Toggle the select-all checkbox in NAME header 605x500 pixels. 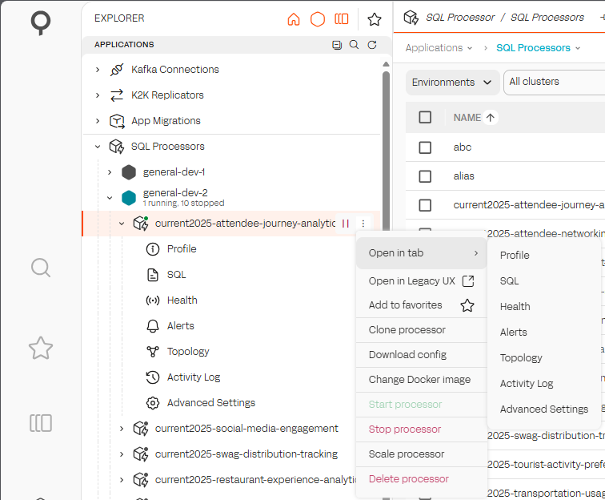click(425, 118)
